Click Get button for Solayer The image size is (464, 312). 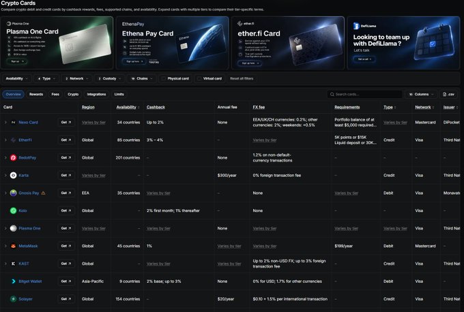(66, 299)
